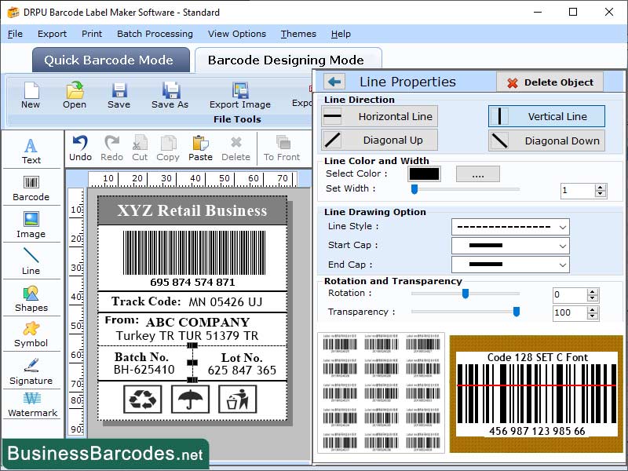Enable Diagonal Down line direction

click(546, 141)
